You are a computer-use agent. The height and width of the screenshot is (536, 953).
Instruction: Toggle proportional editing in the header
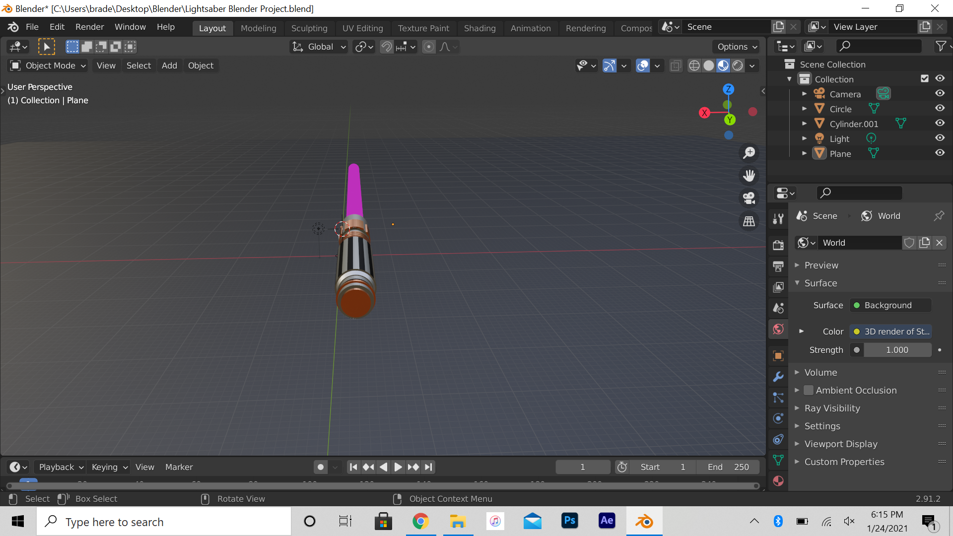tap(429, 47)
